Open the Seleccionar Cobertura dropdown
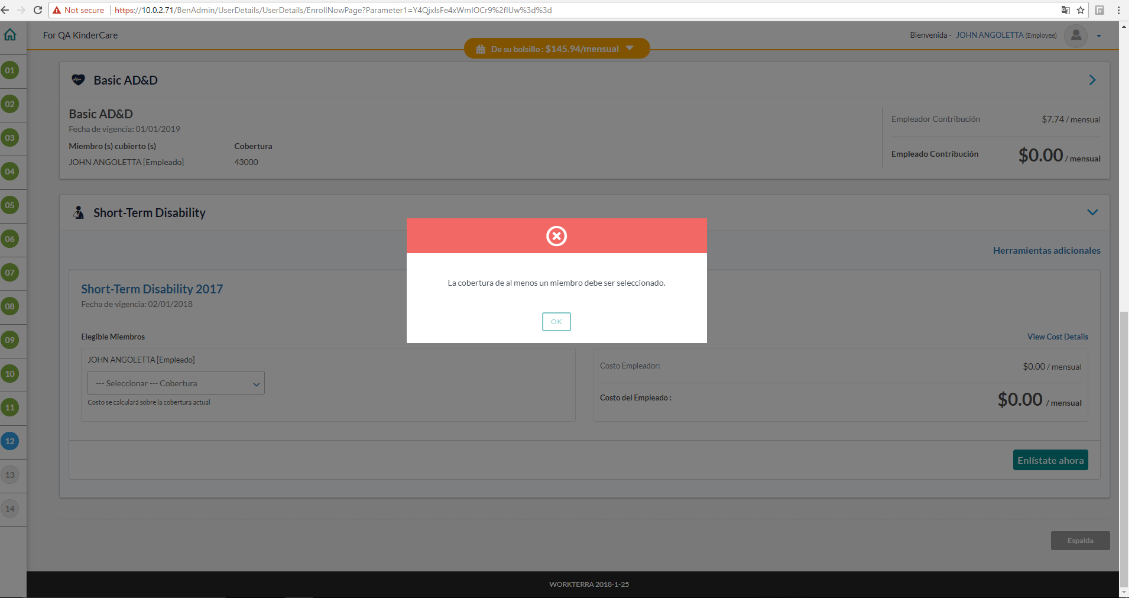Viewport: 1135px width, 598px height. 176,383
